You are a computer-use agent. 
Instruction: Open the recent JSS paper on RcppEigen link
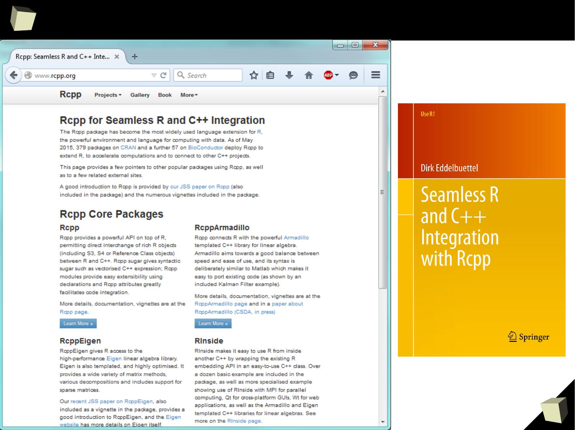pyautogui.click(x=112, y=401)
